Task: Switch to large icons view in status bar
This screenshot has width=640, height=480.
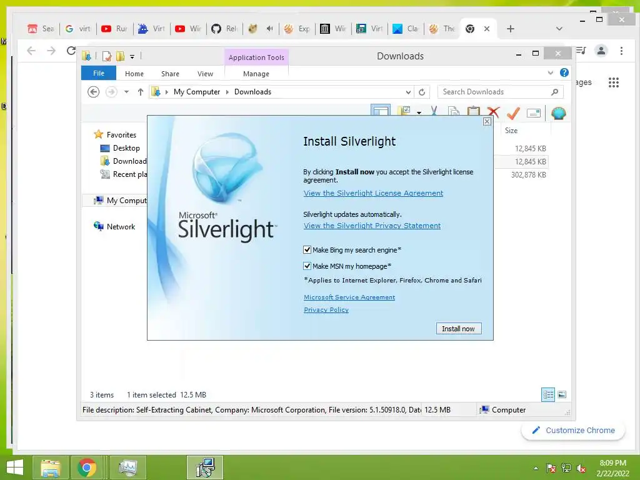Action: [x=562, y=394]
